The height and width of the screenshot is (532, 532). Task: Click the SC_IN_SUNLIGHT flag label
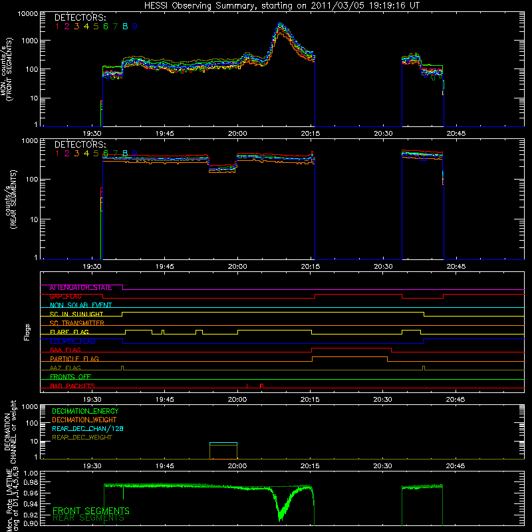(76, 314)
